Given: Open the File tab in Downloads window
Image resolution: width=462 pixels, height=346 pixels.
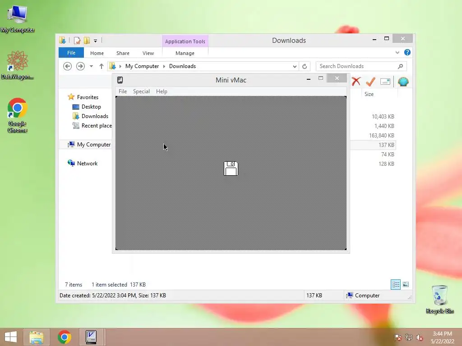Looking at the screenshot, I should click(71, 53).
